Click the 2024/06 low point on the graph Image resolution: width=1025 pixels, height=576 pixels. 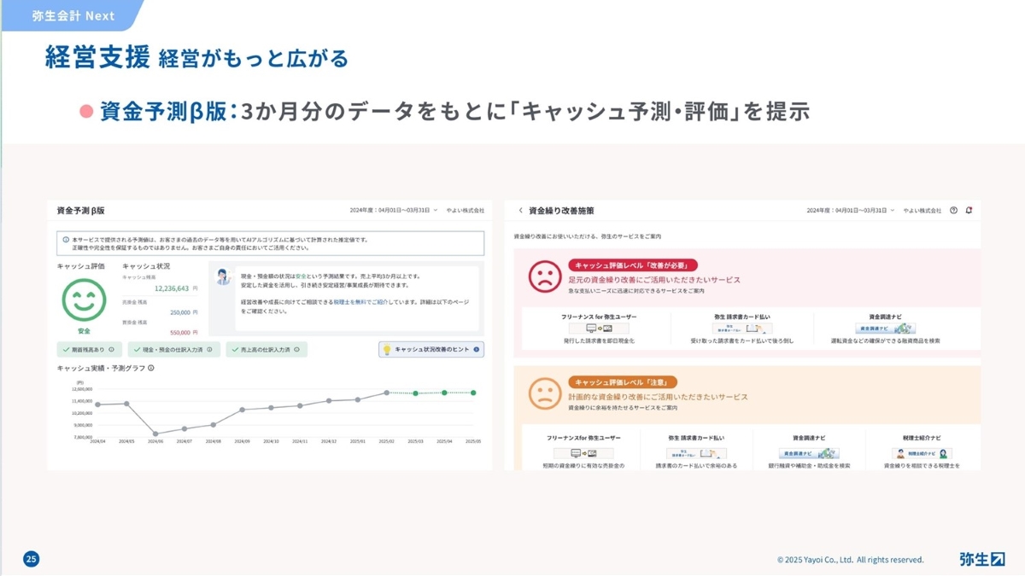tap(155, 433)
